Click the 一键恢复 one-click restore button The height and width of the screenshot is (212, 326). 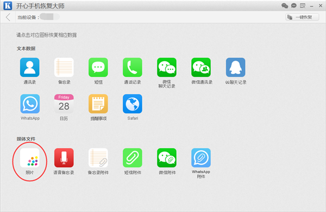pos(302,17)
